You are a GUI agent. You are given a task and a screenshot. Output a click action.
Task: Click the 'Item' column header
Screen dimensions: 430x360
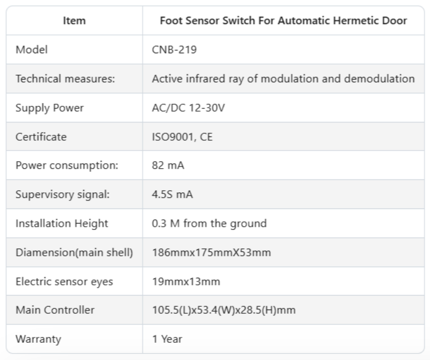pos(74,21)
